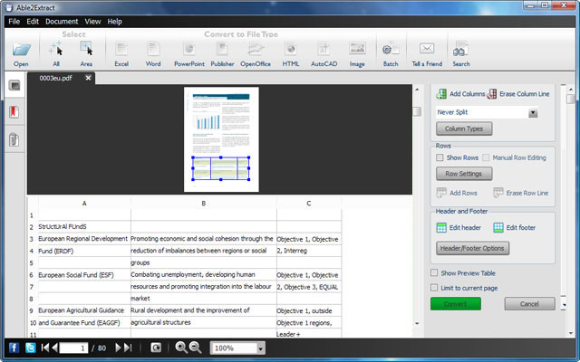Screen dimensions: 580x362
Task: Click Erase Column Line
Action: [x=517, y=94]
